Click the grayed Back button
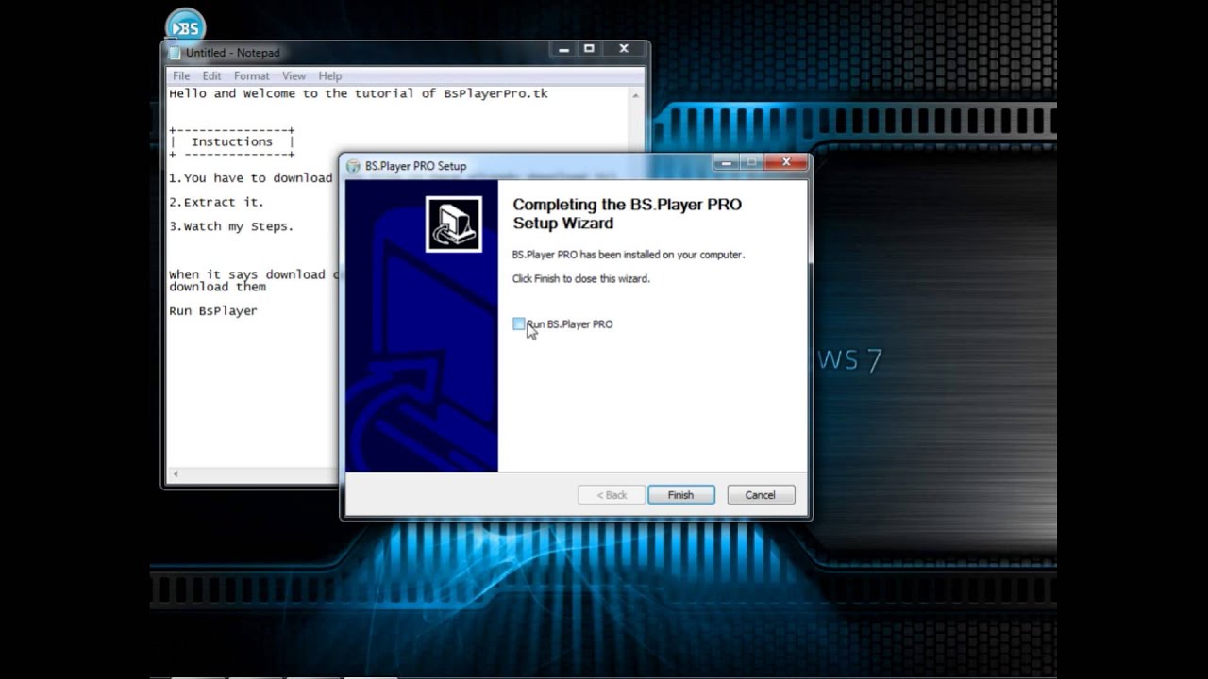Viewport: 1208px width, 679px height. 612,495
